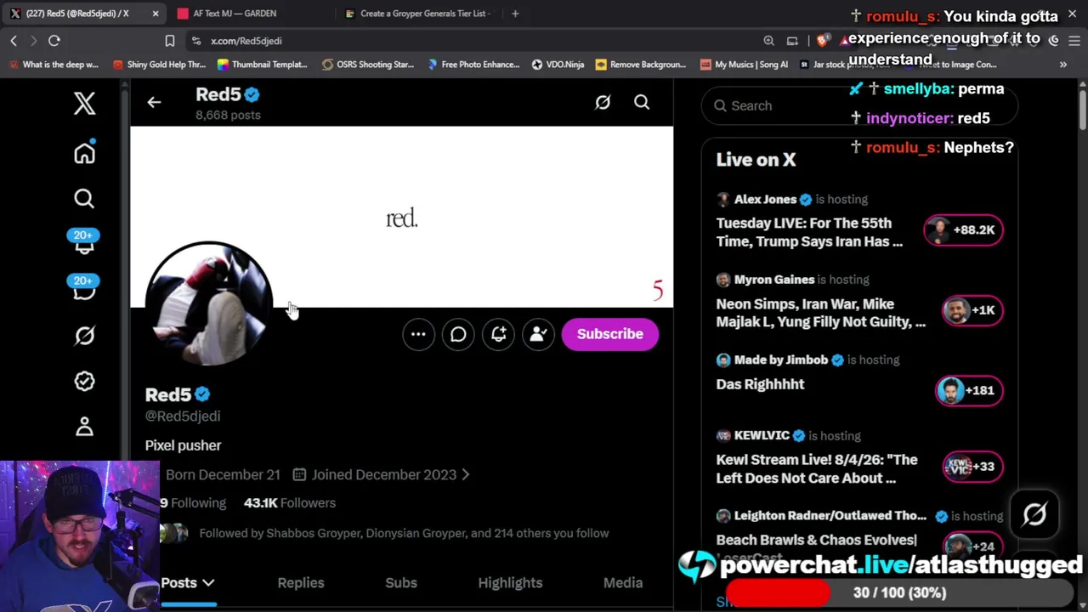This screenshot has height=612, width=1088.
Task: Message Red5 with the chat bubble button
Action: click(x=458, y=334)
